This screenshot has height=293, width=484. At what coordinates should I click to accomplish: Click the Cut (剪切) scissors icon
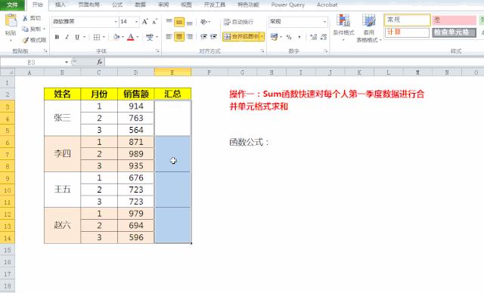click(25, 18)
